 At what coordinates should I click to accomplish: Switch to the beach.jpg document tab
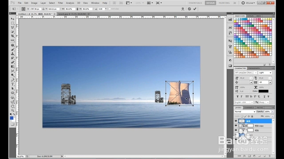72,14
